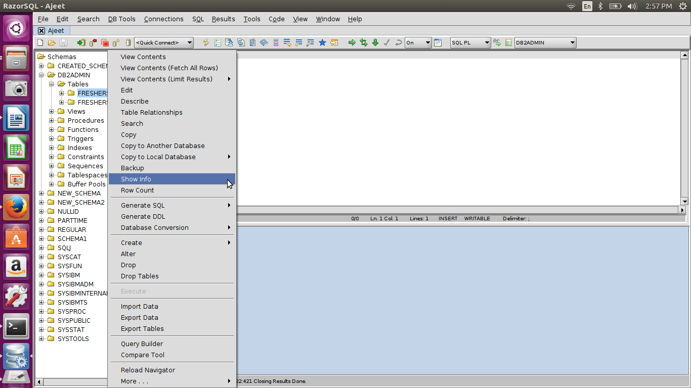This screenshot has width=691, height=388.
Task: Select Generate DDL from the context menu
Action: [172, 217]
